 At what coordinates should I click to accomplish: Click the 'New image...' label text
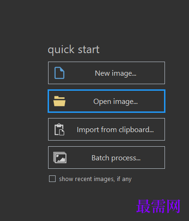pos(115,73)
